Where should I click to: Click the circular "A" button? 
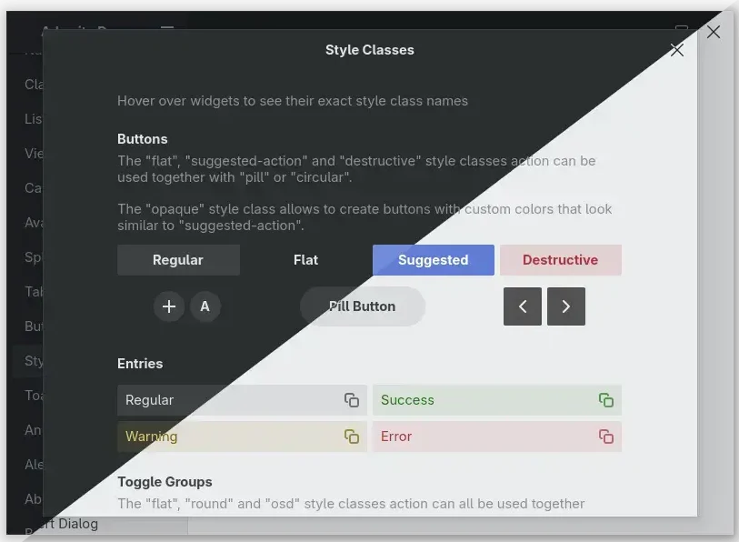[x=205, y=306]
